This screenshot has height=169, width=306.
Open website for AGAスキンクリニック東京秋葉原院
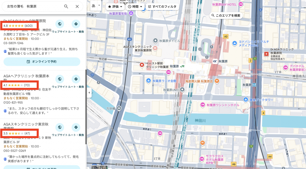60,127
